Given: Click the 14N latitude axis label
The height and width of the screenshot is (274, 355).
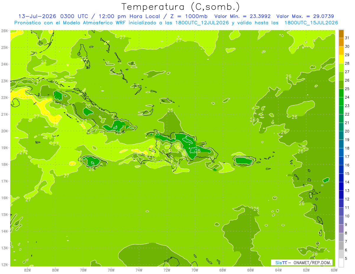Looking at the screenshot, I should (4, 231).
